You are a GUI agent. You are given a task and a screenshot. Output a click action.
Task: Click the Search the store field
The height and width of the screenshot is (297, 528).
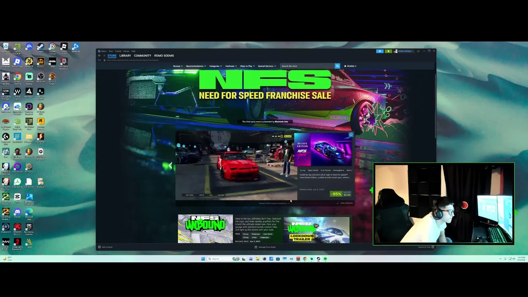click(307, 66)
